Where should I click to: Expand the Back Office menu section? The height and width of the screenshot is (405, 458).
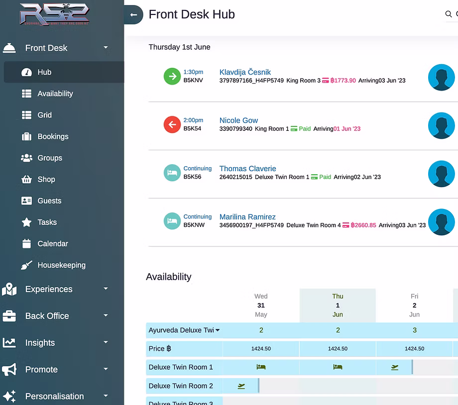pyautogui.click(x=106, y=316)
